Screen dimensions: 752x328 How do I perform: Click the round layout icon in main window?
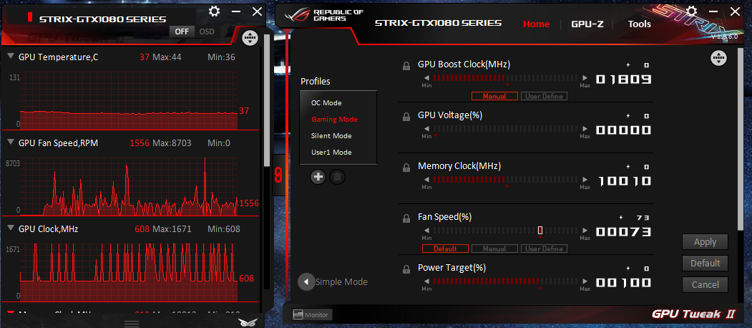[x=718, y=58]
